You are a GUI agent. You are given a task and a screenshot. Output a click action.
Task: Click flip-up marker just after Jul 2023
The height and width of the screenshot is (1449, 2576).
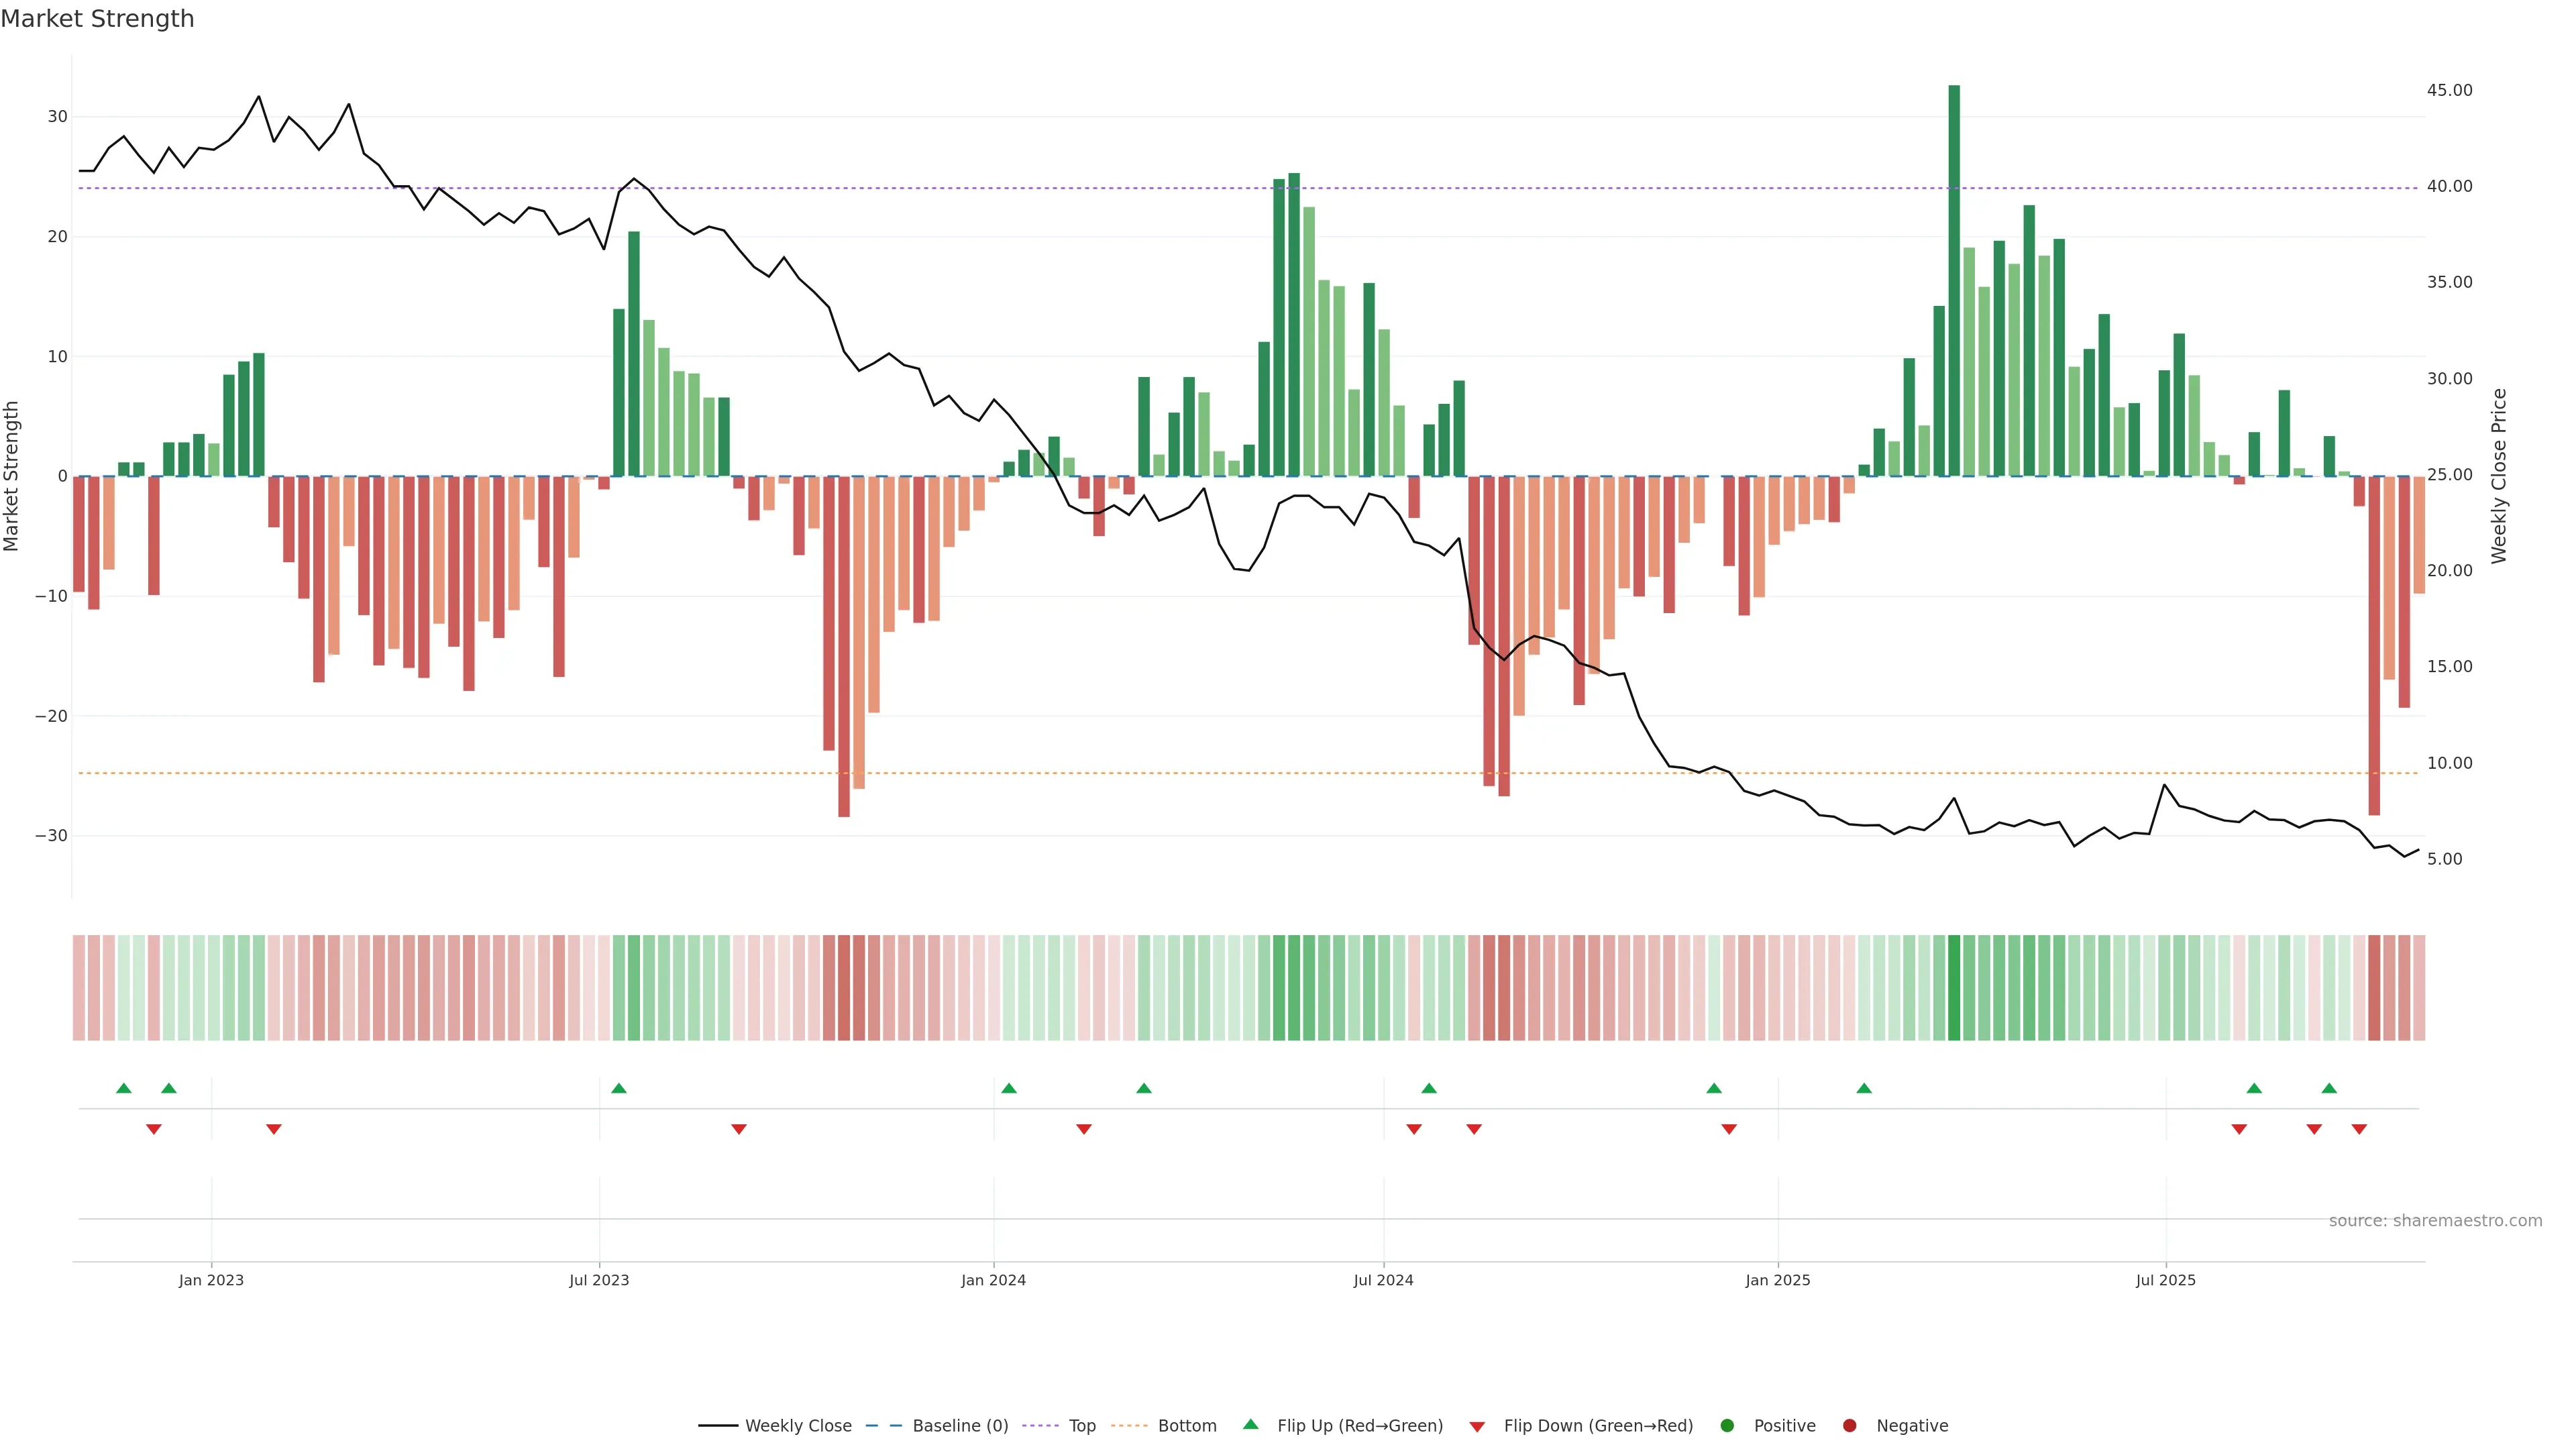pyautogui.click(x=619, y=1088)
